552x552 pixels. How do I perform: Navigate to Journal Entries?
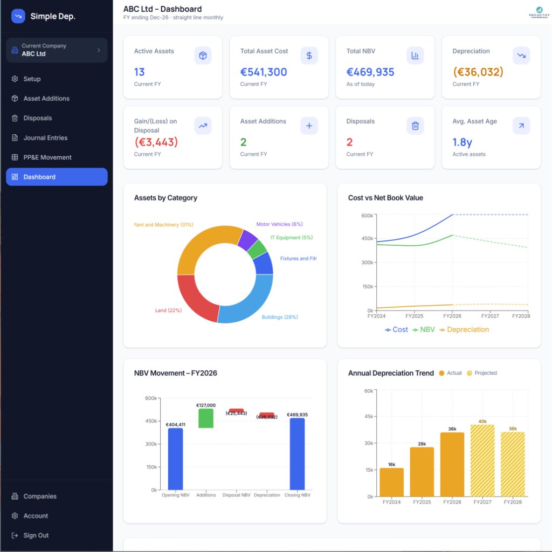57,137
